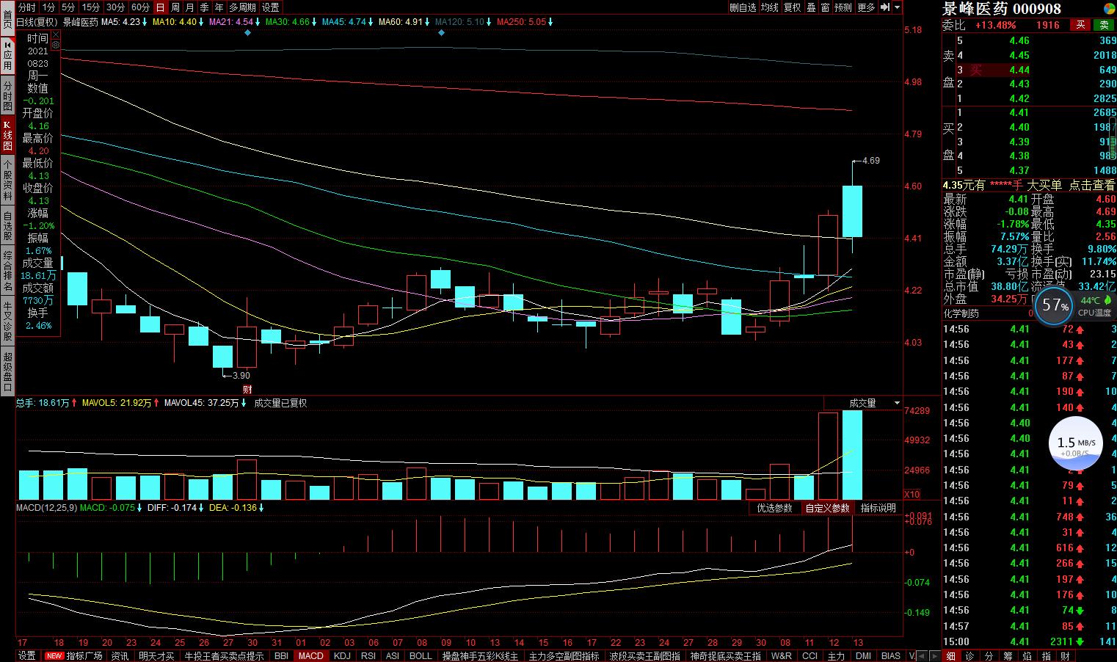
Task: Open info panel gear settings icon
Action: tap(55, 45)
